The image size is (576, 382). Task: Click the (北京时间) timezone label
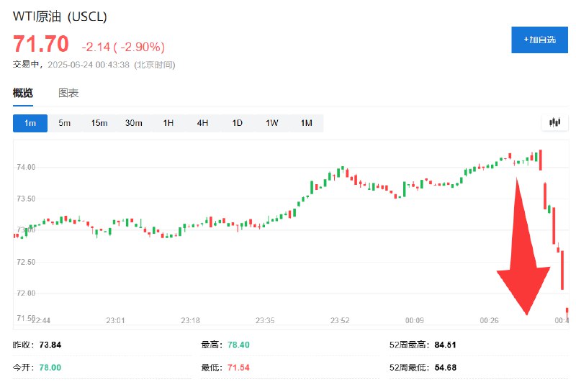155,65
